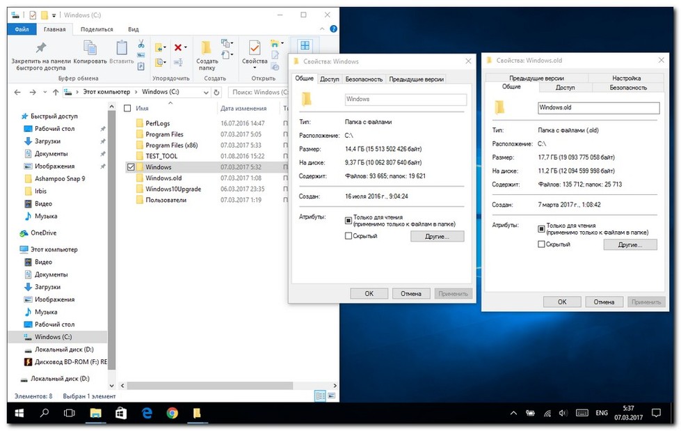The width and height of the screenshot is (681, 431).
Task: Click the volume speaker tray icon
Action: [563, 413]
